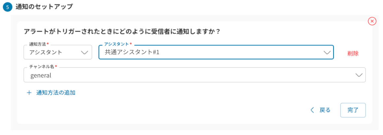Click the small アシスタント field label
Viewport: 383px width, 135px height.
click(116, 44)
